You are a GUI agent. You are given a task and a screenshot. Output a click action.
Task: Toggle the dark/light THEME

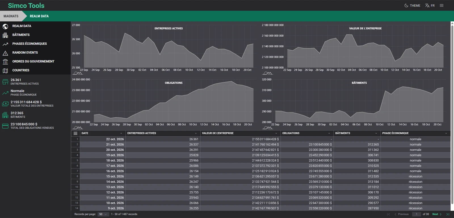pos(412,5)
